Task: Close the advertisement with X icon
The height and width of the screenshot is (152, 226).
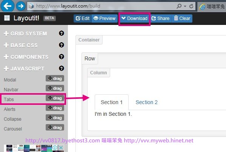Action: pos(61,148)
